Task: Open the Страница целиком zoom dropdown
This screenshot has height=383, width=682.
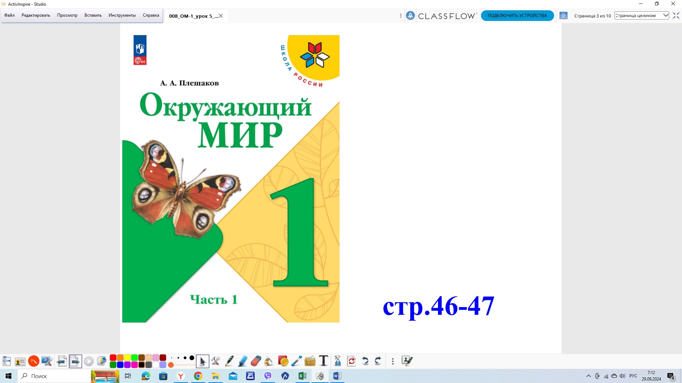Action: (642, 16)
